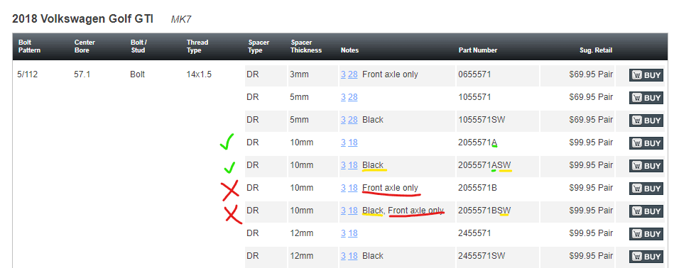Open note 18 in the 2455571 row
This screenshot has width=674, height=268.
point(353,233)
